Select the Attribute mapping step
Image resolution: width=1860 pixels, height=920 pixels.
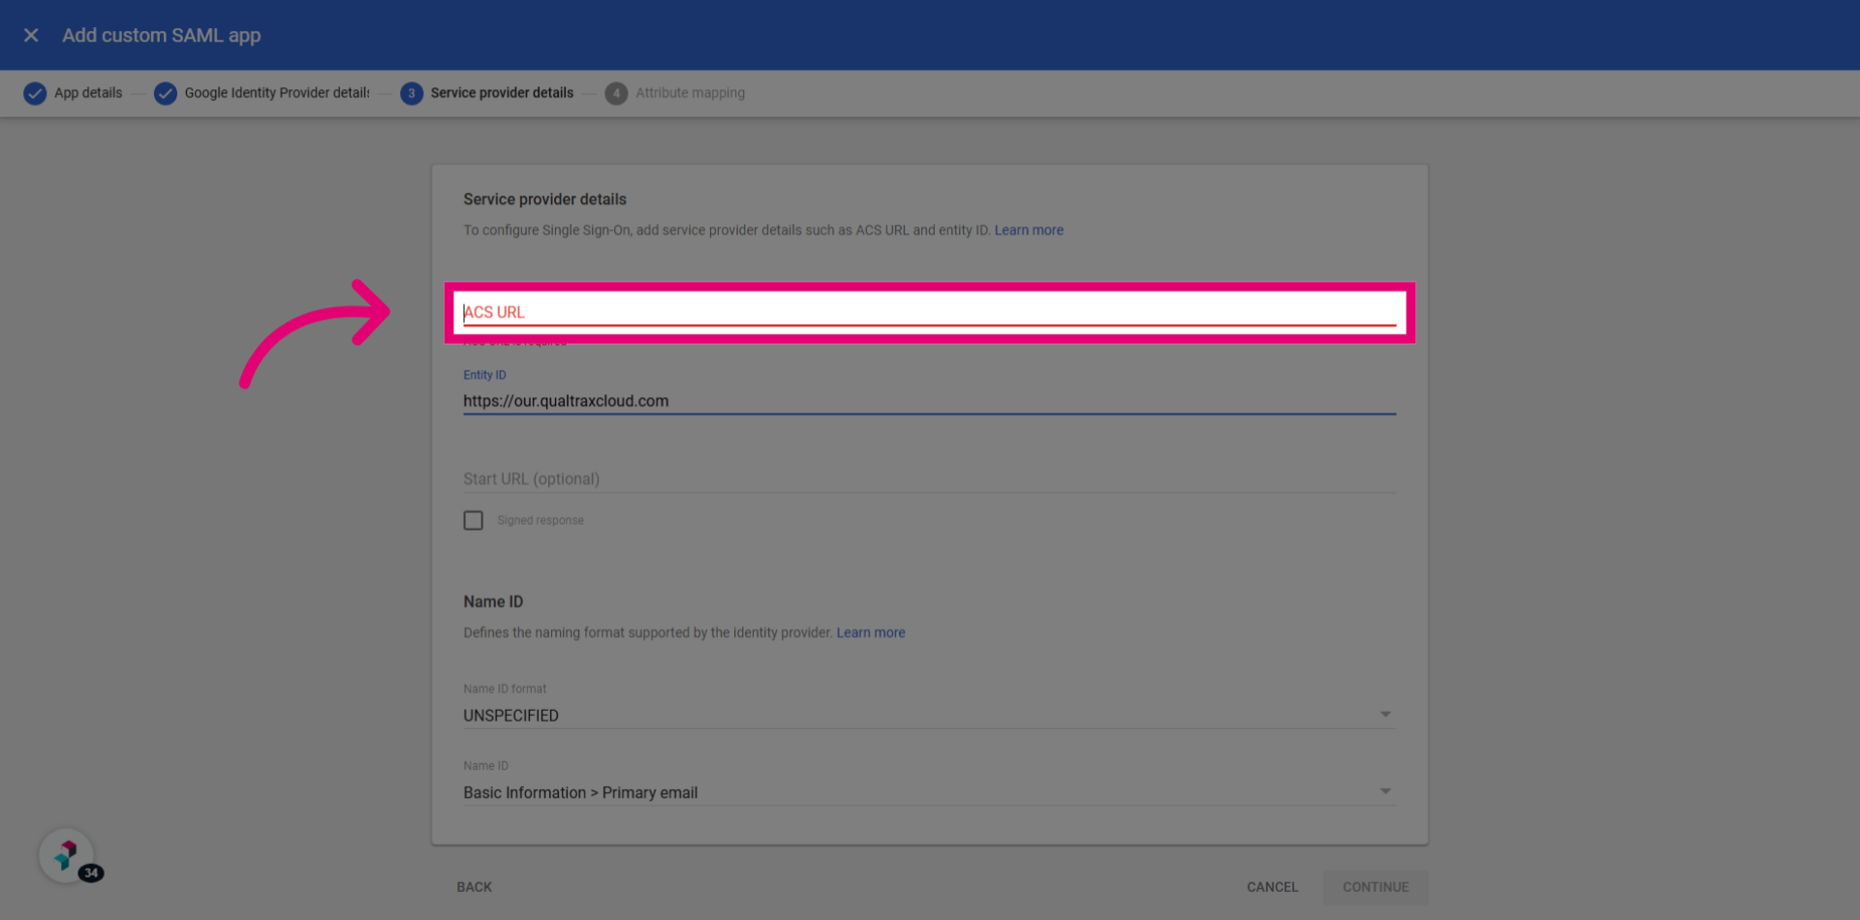690,93
